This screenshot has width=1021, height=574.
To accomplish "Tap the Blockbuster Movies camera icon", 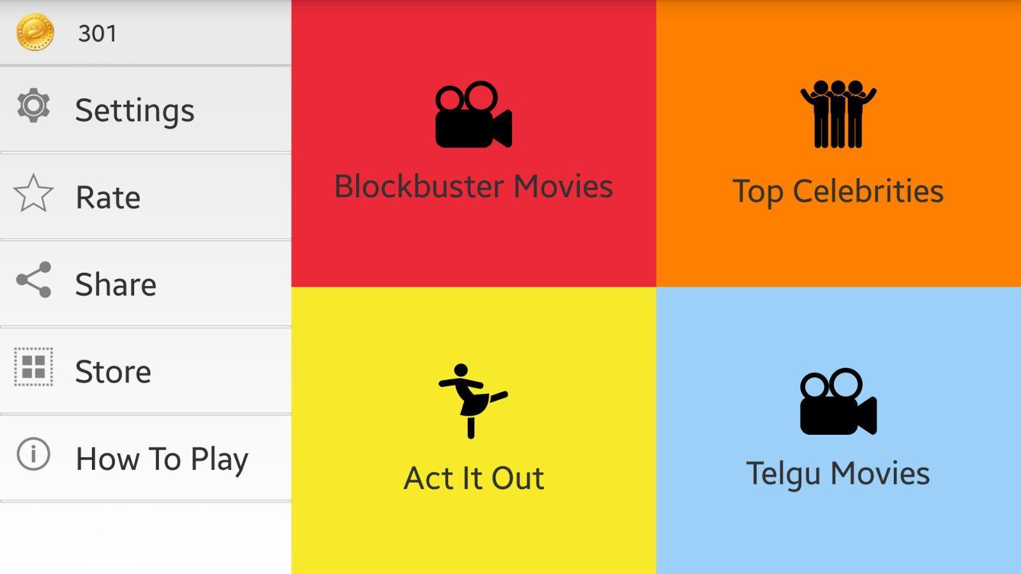I will (x=474, y=114).
